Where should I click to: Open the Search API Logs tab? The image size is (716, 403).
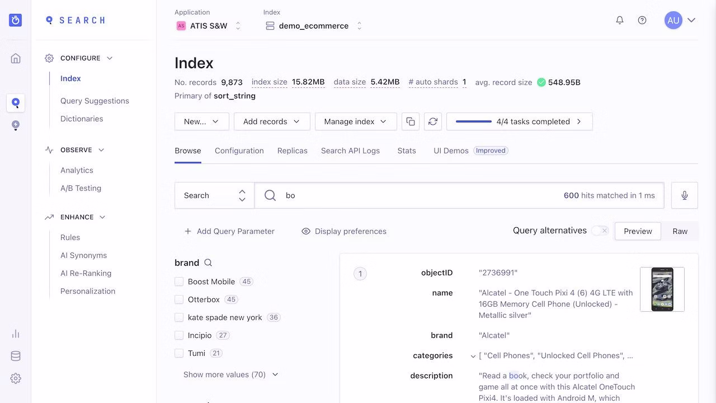350,151
